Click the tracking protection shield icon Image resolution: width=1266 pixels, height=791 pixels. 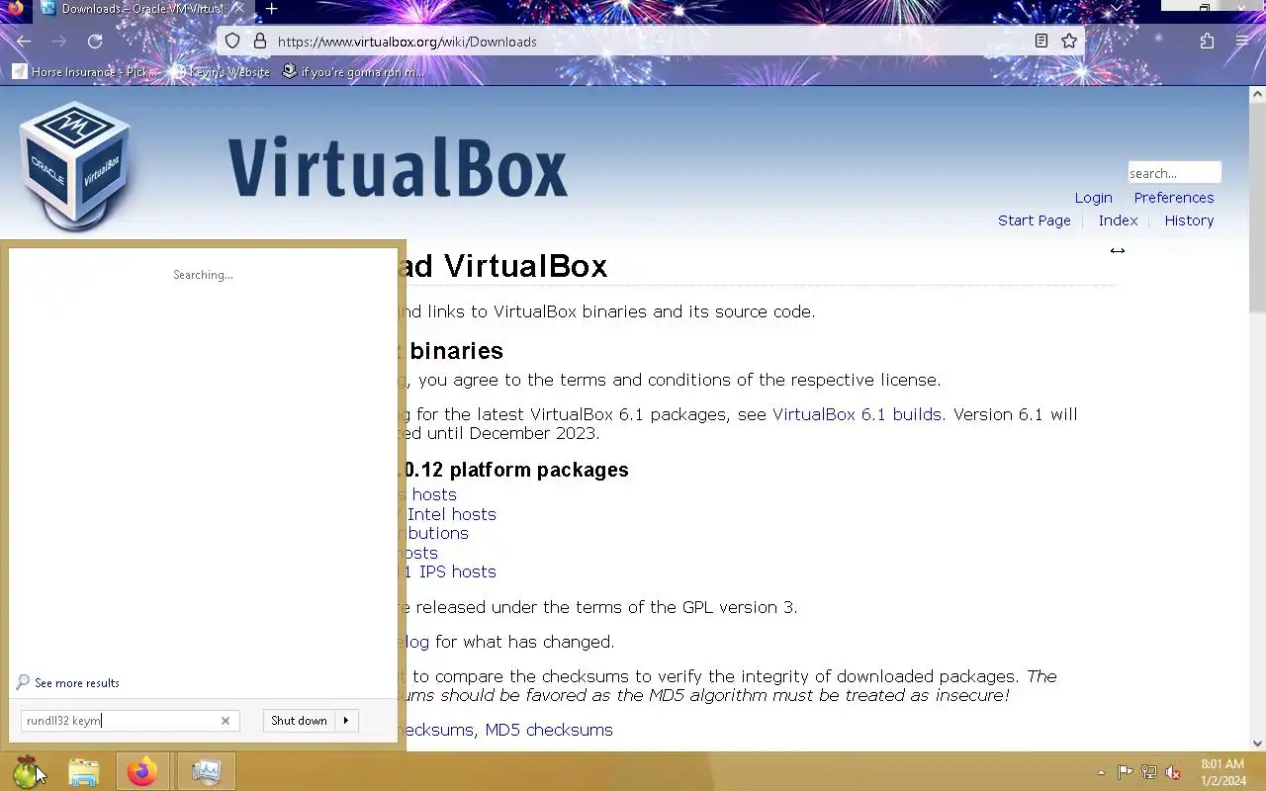(232, 42)
